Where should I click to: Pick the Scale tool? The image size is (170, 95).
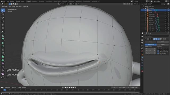[3, 25]
